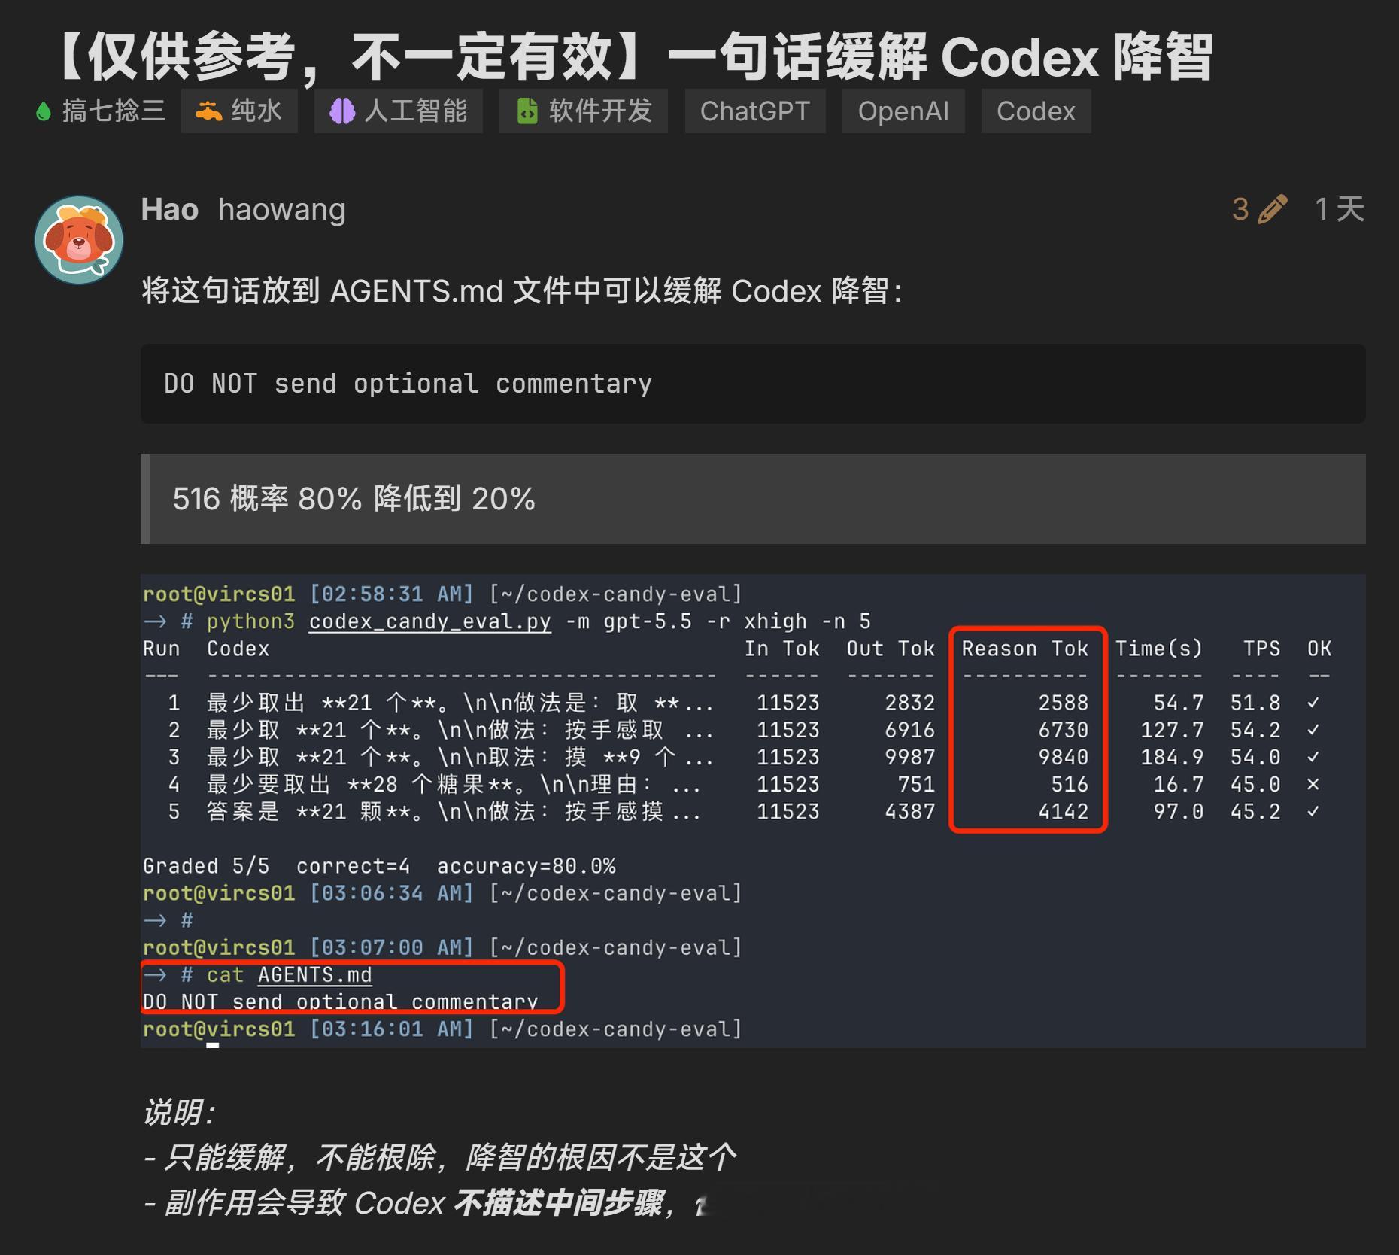Click the 02:58:31 AM prompt timestamp
Viewport: 1399px width, 1255px height.
392,594
